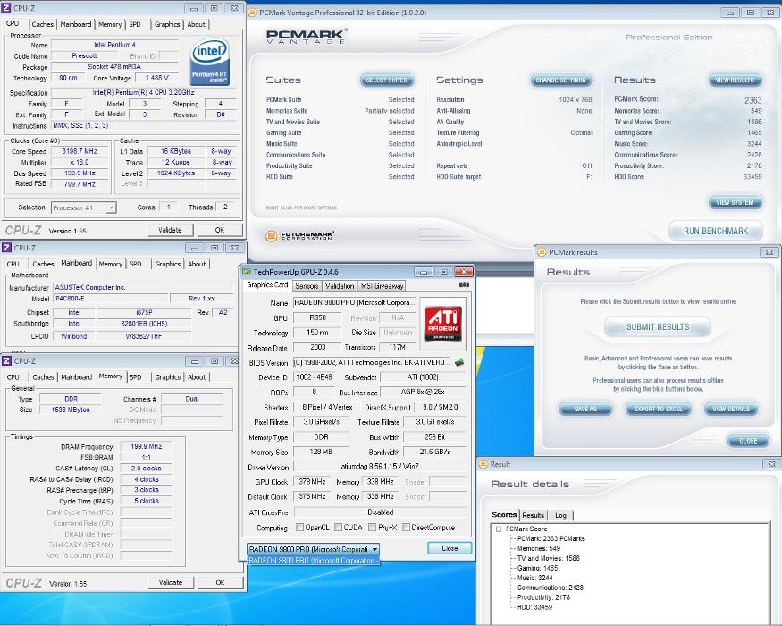Open View Results in PCMark Vantage
Viewport: 782px width, 626px height.
736,80
